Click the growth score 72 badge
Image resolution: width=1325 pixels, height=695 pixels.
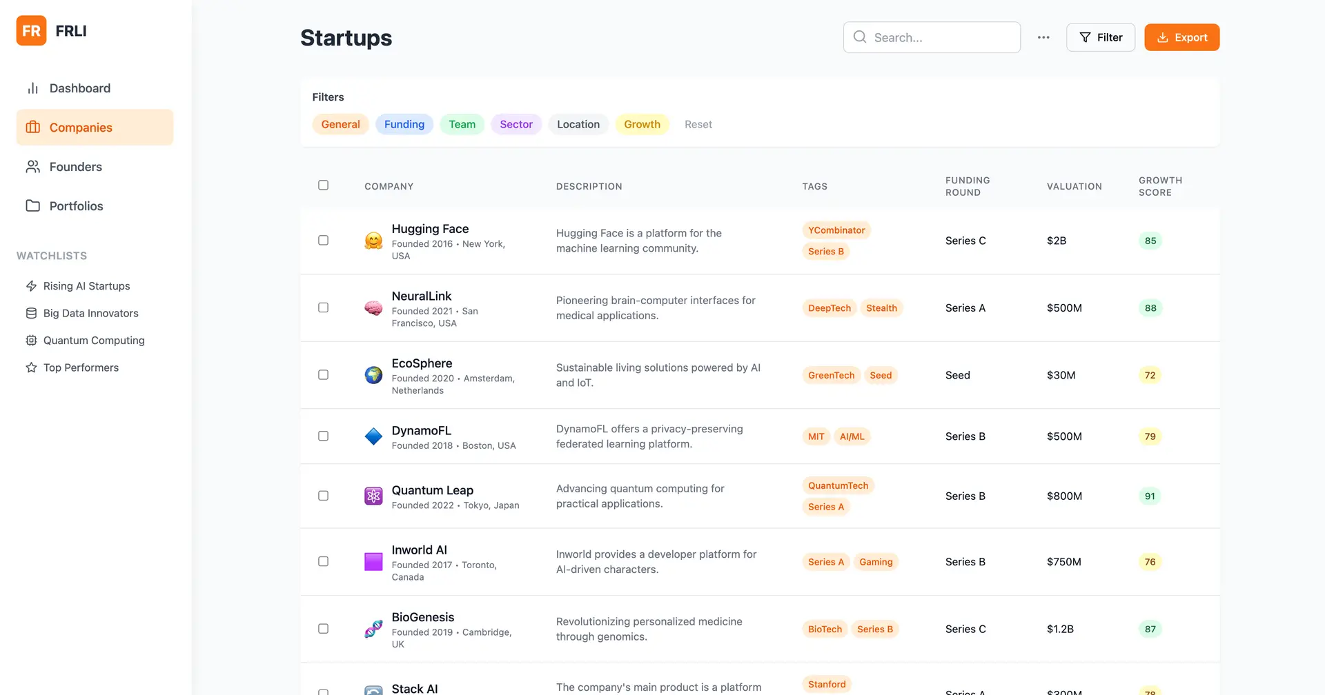(1150, 375)
